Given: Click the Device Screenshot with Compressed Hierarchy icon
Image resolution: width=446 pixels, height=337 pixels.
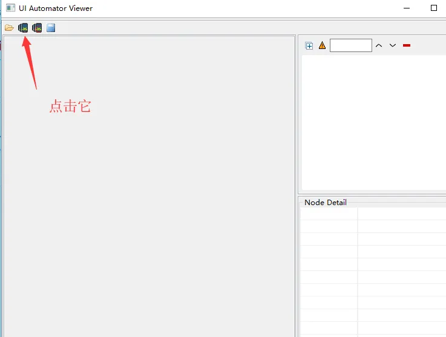Looking at the screenshot, I should pos(37,28).
